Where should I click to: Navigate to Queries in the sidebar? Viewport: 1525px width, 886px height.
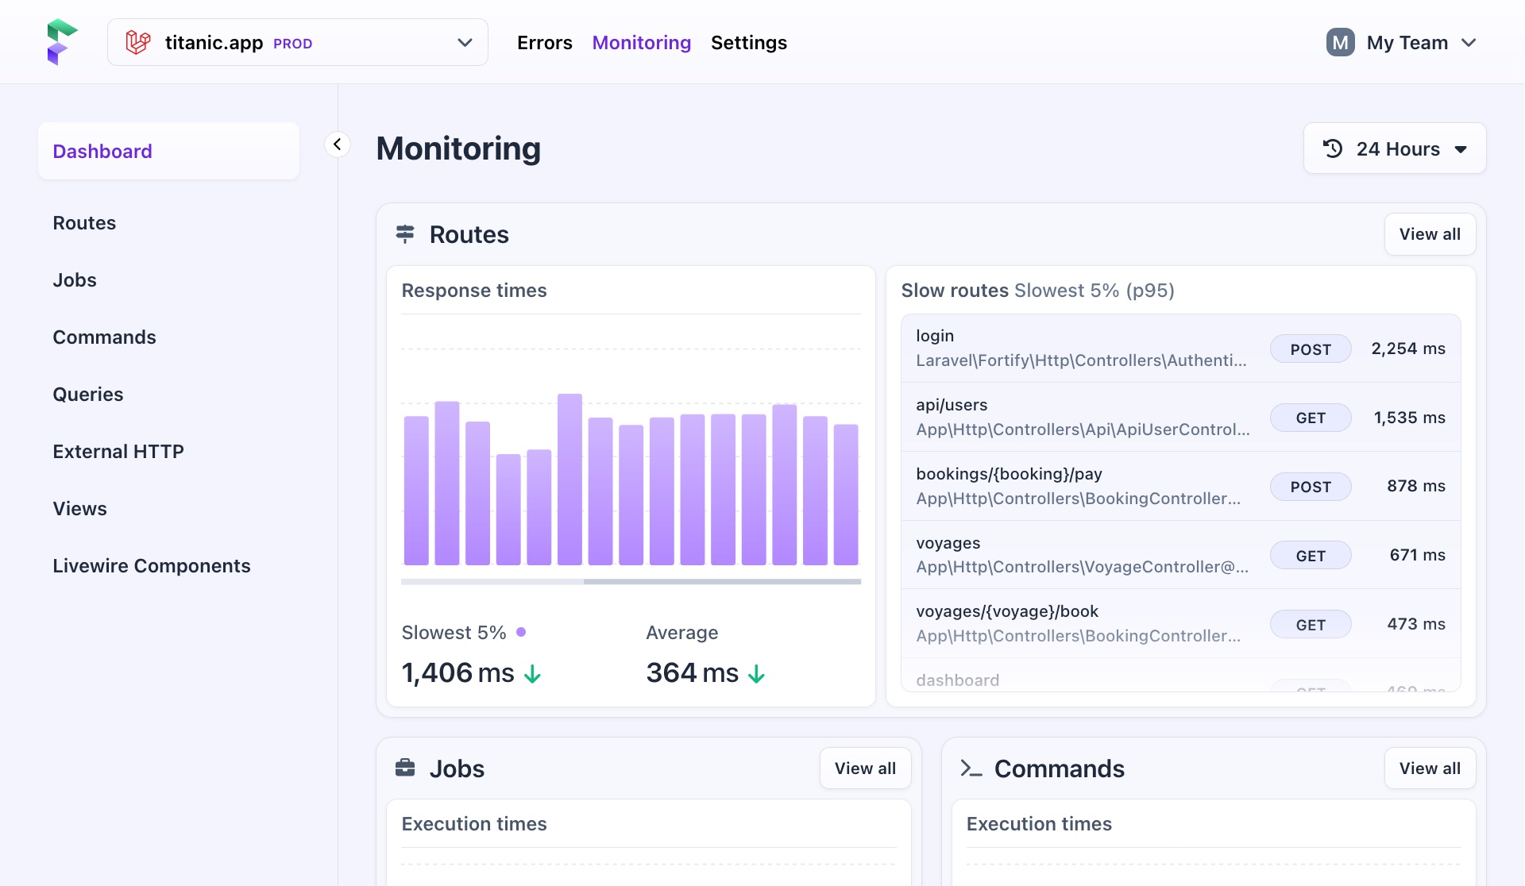point(87,394)
